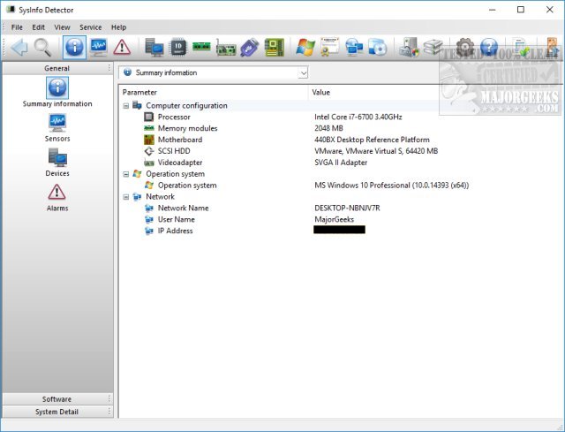The width and height of the screenshot is (565, 432).
Task: Open the stacked drives toolbar icon
Action: (x=433, y=47)
